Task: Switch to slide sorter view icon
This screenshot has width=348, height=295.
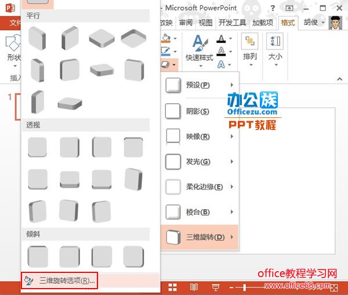Action: point(172,287)
